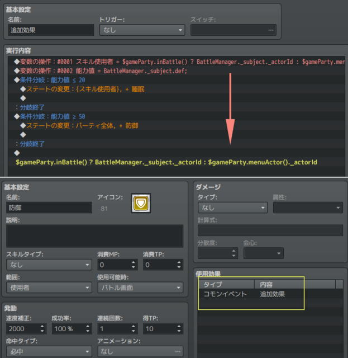The image size is (348, 358).
Task: Click the 計算式 formula field
Action: pos(270,230)
